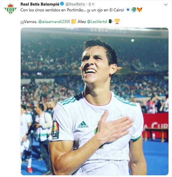The image size is (172, 177).
Task: Open the tweet options chevron menu
Action: coord(166,5)
